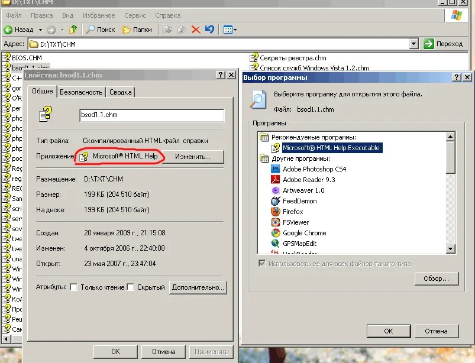Select GPSMapEdit in program list
Viewport: 475px width, 363px height.
pos(299,243)
